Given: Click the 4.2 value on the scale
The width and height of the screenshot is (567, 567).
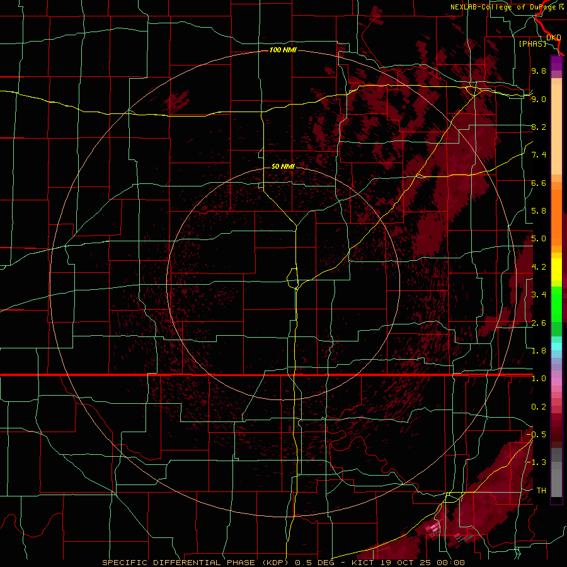Looking at the screenshot, I should point(539,267).
